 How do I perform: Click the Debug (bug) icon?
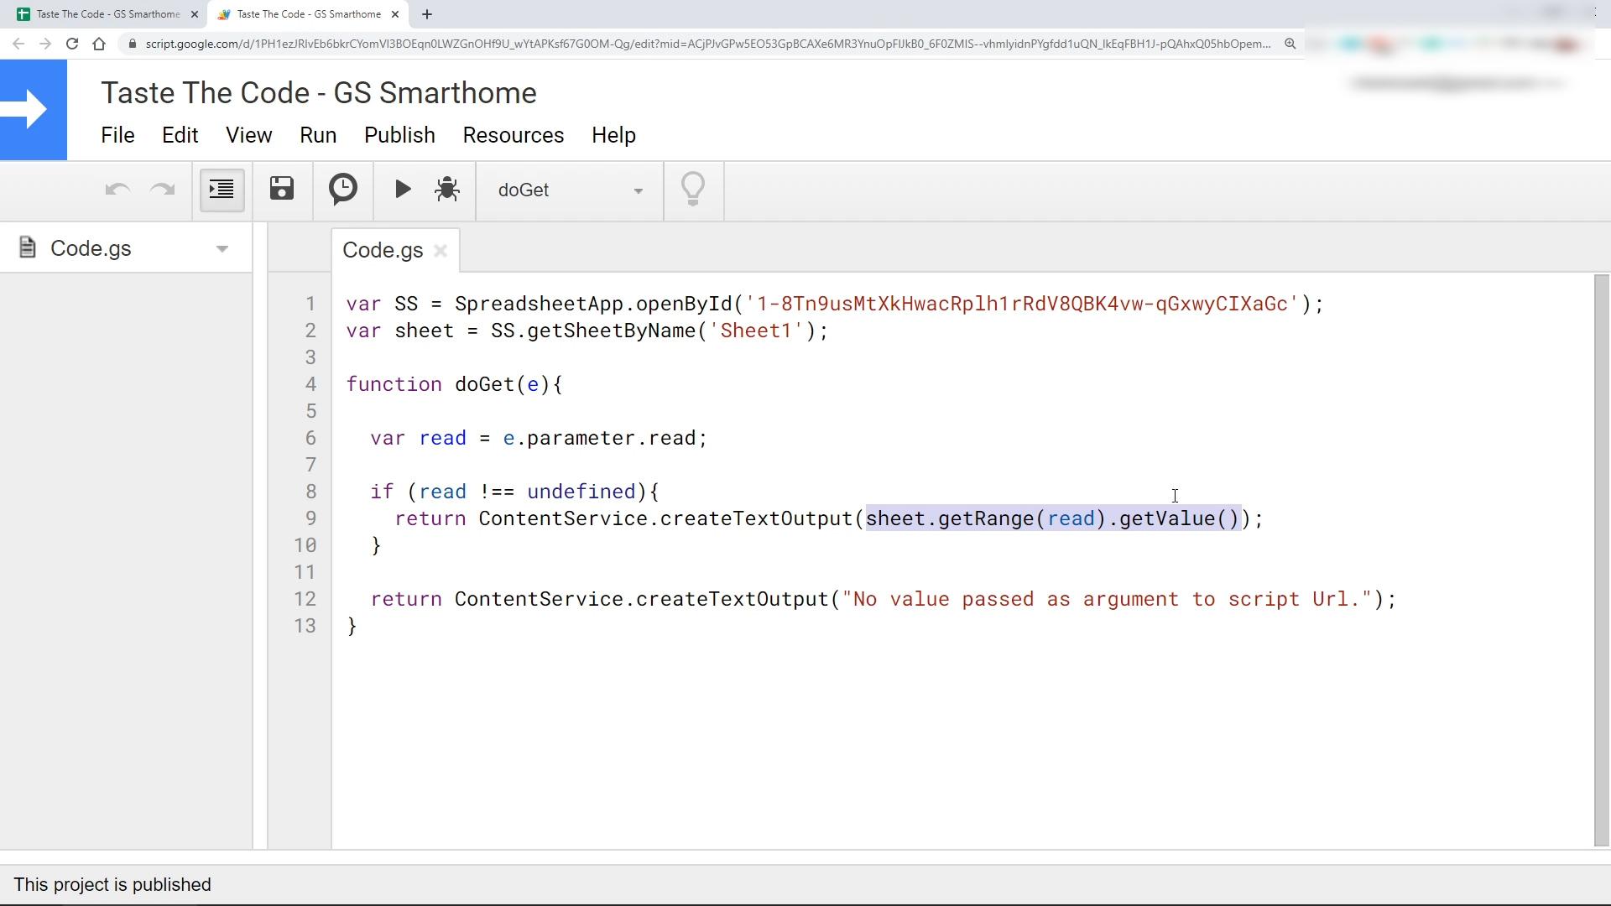[x=447, y=189]
